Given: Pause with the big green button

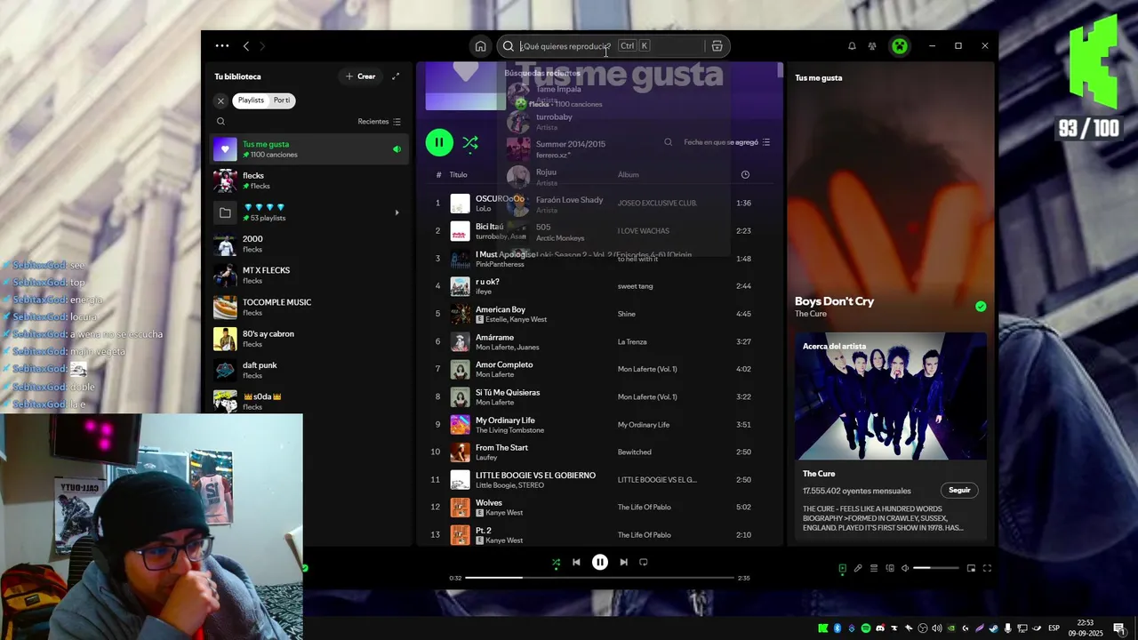Looking at the screenshot, I should [438, 142].
